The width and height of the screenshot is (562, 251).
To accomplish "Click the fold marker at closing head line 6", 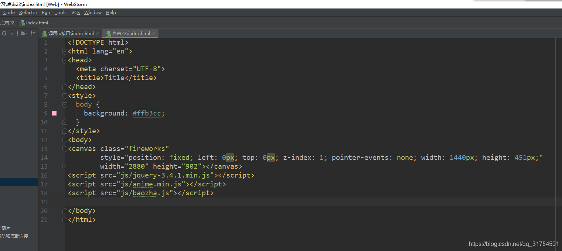I will pos(65,87).
